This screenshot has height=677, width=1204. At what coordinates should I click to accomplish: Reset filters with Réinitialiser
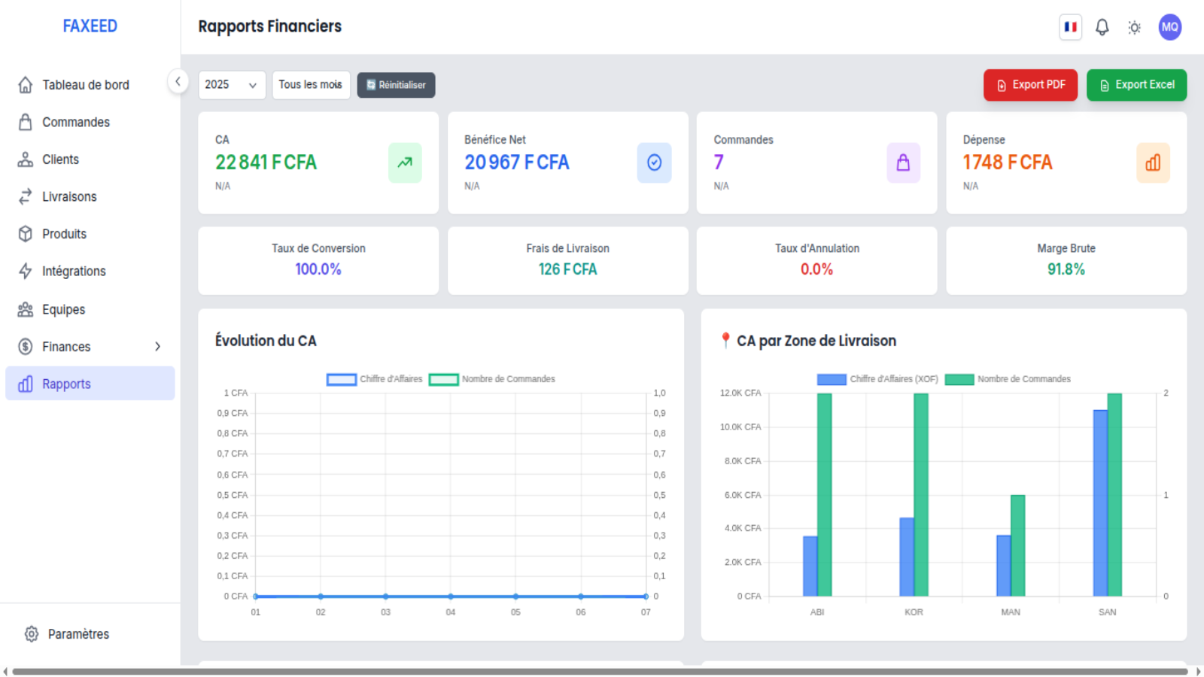(x=396, y=85)
